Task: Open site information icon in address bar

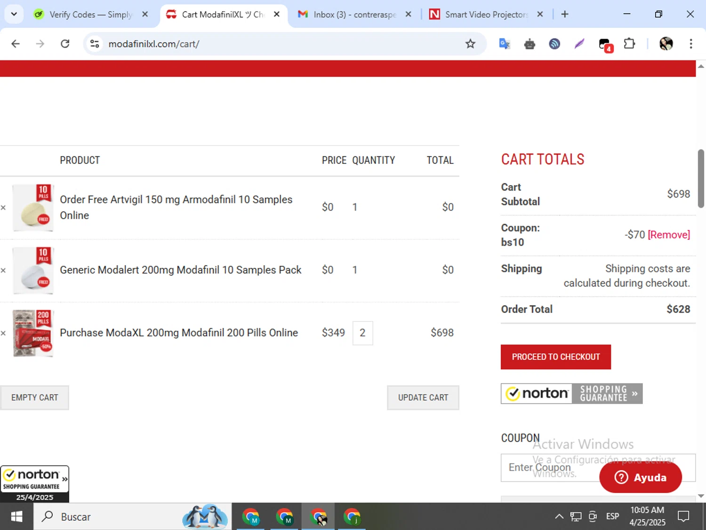Action: [x=95, y=44]
